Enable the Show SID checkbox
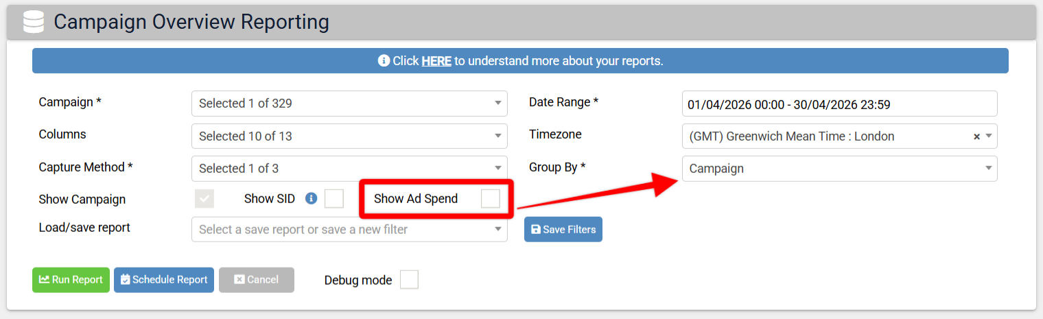The image size is (1043, 319). [x=334, y=199]
